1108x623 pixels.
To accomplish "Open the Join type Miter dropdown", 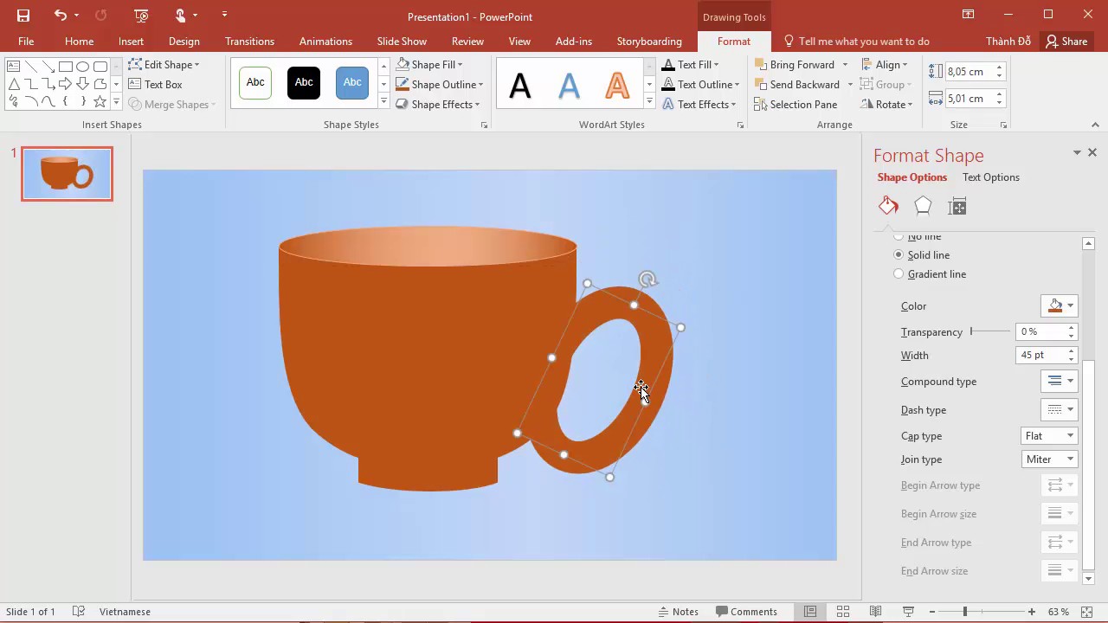I will (1049, 459).
